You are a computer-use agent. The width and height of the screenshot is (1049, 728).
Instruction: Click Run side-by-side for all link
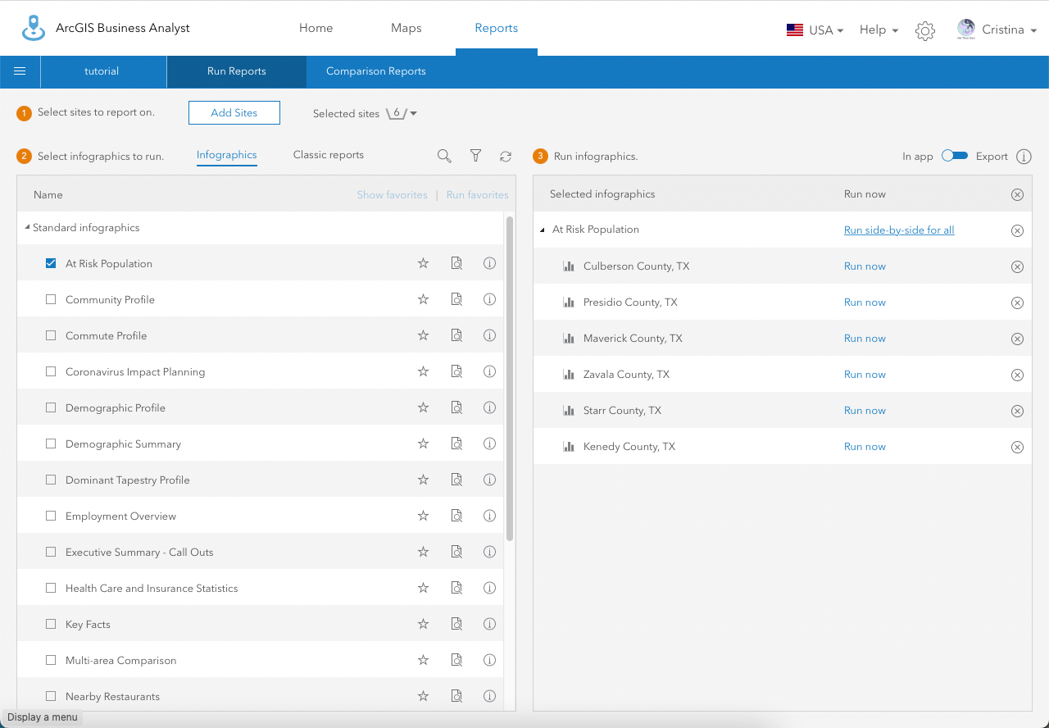point(899,230)
